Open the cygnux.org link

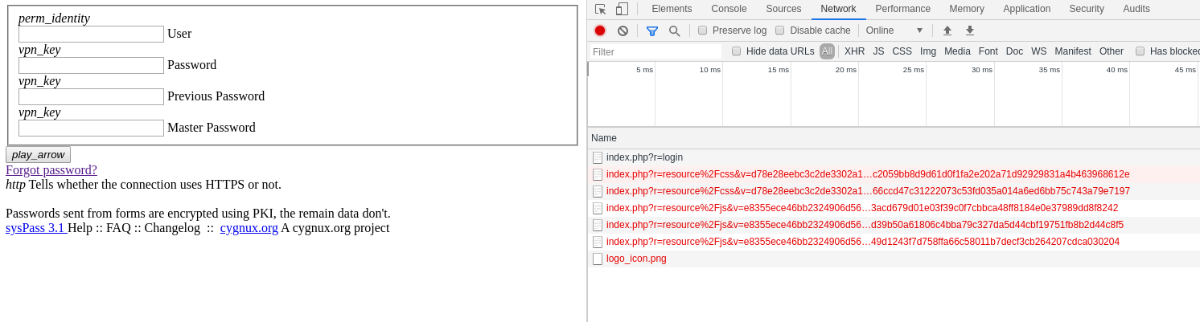tap(249, 227)
